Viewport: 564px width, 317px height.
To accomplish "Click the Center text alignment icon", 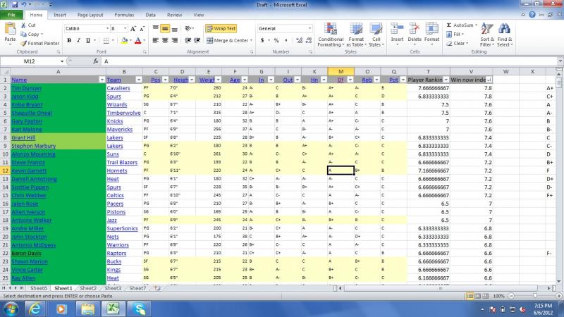I will pyautogui.click(x=165, y=41).
